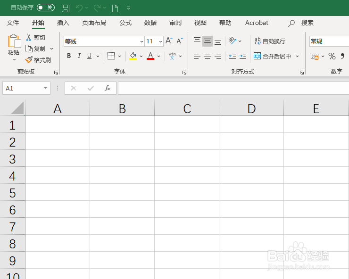349x279 pixels.
Task: Click the Percent style icon
Action: coord(332,56)
